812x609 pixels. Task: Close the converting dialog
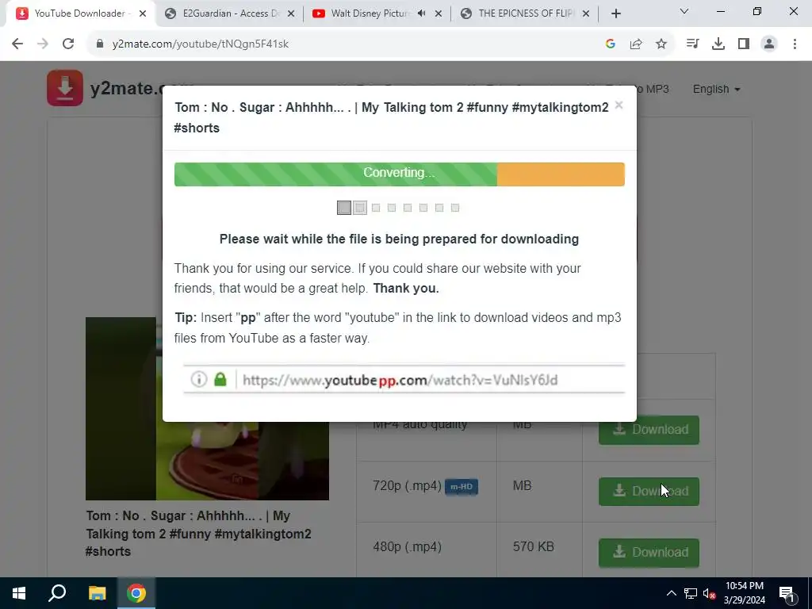pyautogui.click(x=619, y=105)
